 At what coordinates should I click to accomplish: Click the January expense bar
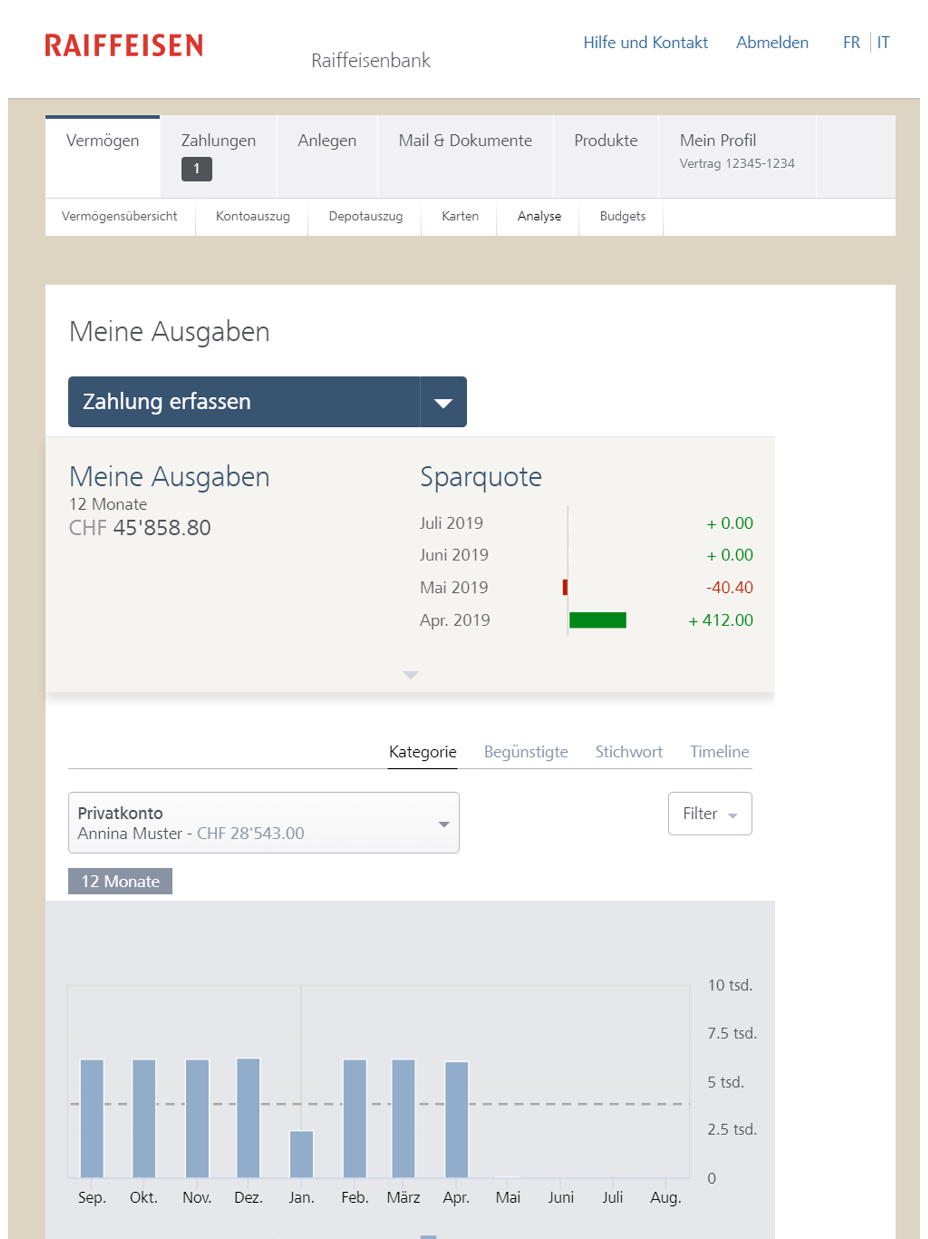[301, 1154]
